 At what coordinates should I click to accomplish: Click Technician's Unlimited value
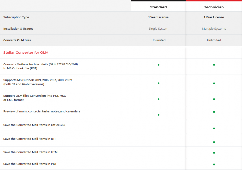[214, 40]
